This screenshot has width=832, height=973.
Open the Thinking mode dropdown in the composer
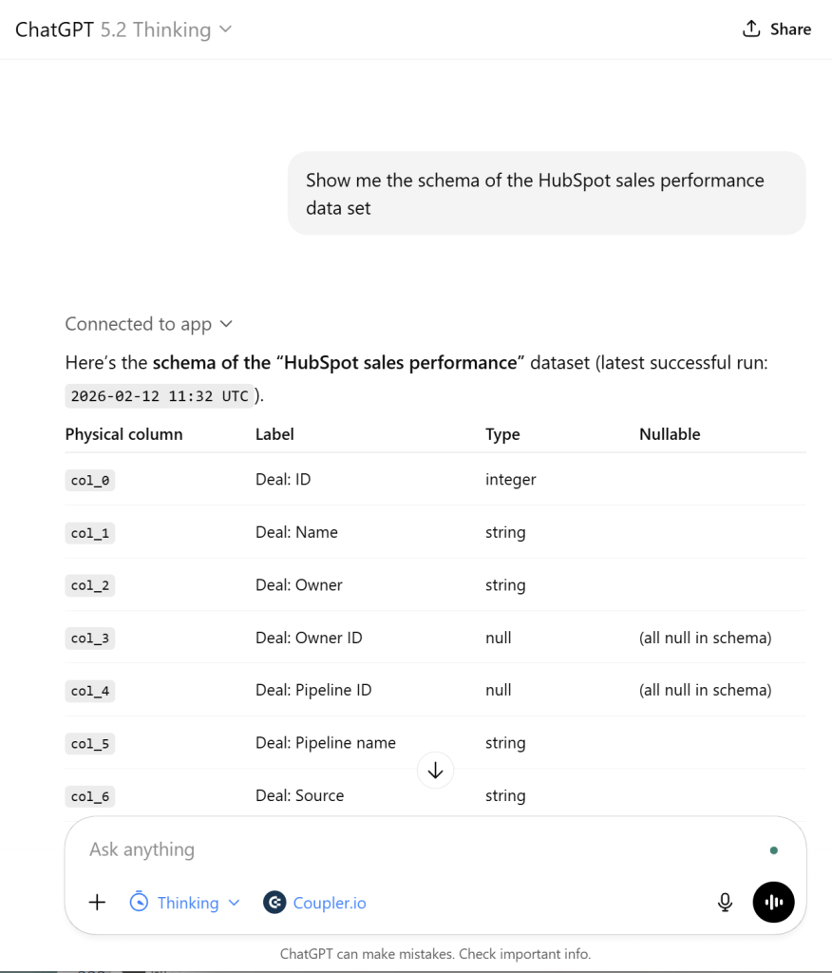click(x=186, y=902)
